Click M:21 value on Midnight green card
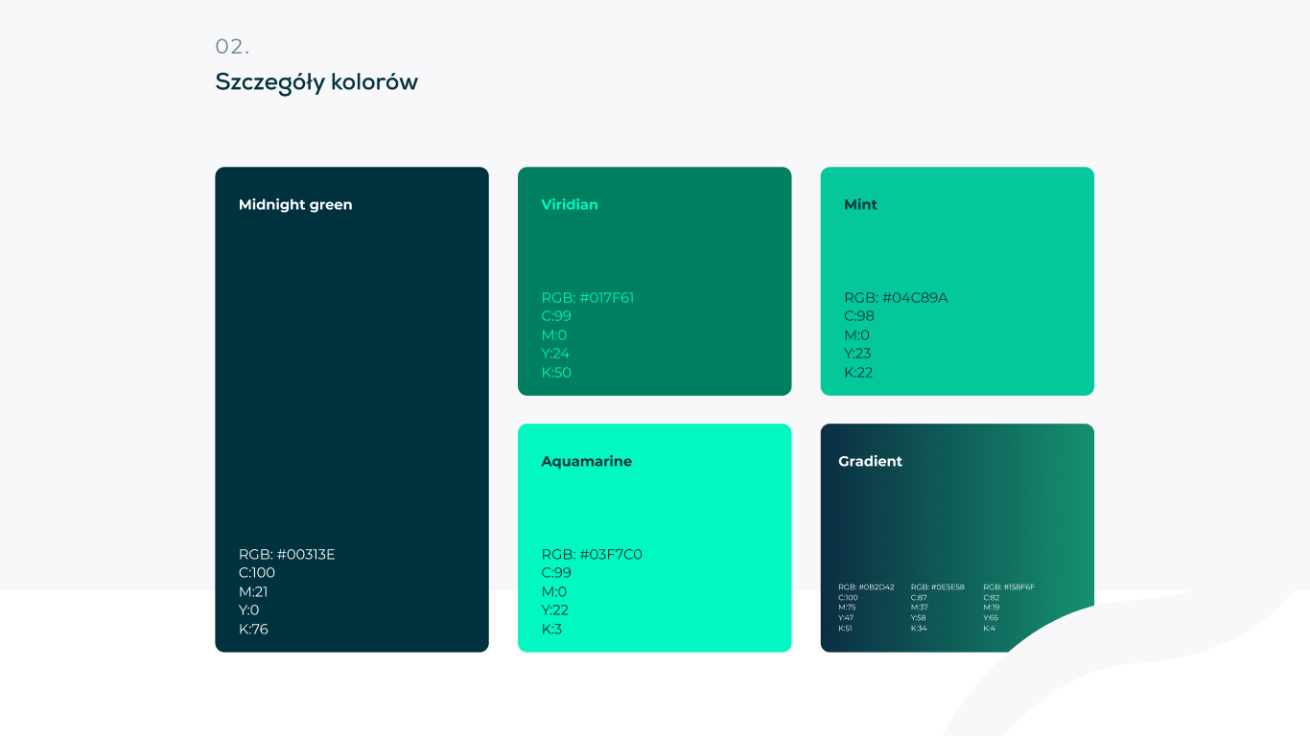 (253, 592)
